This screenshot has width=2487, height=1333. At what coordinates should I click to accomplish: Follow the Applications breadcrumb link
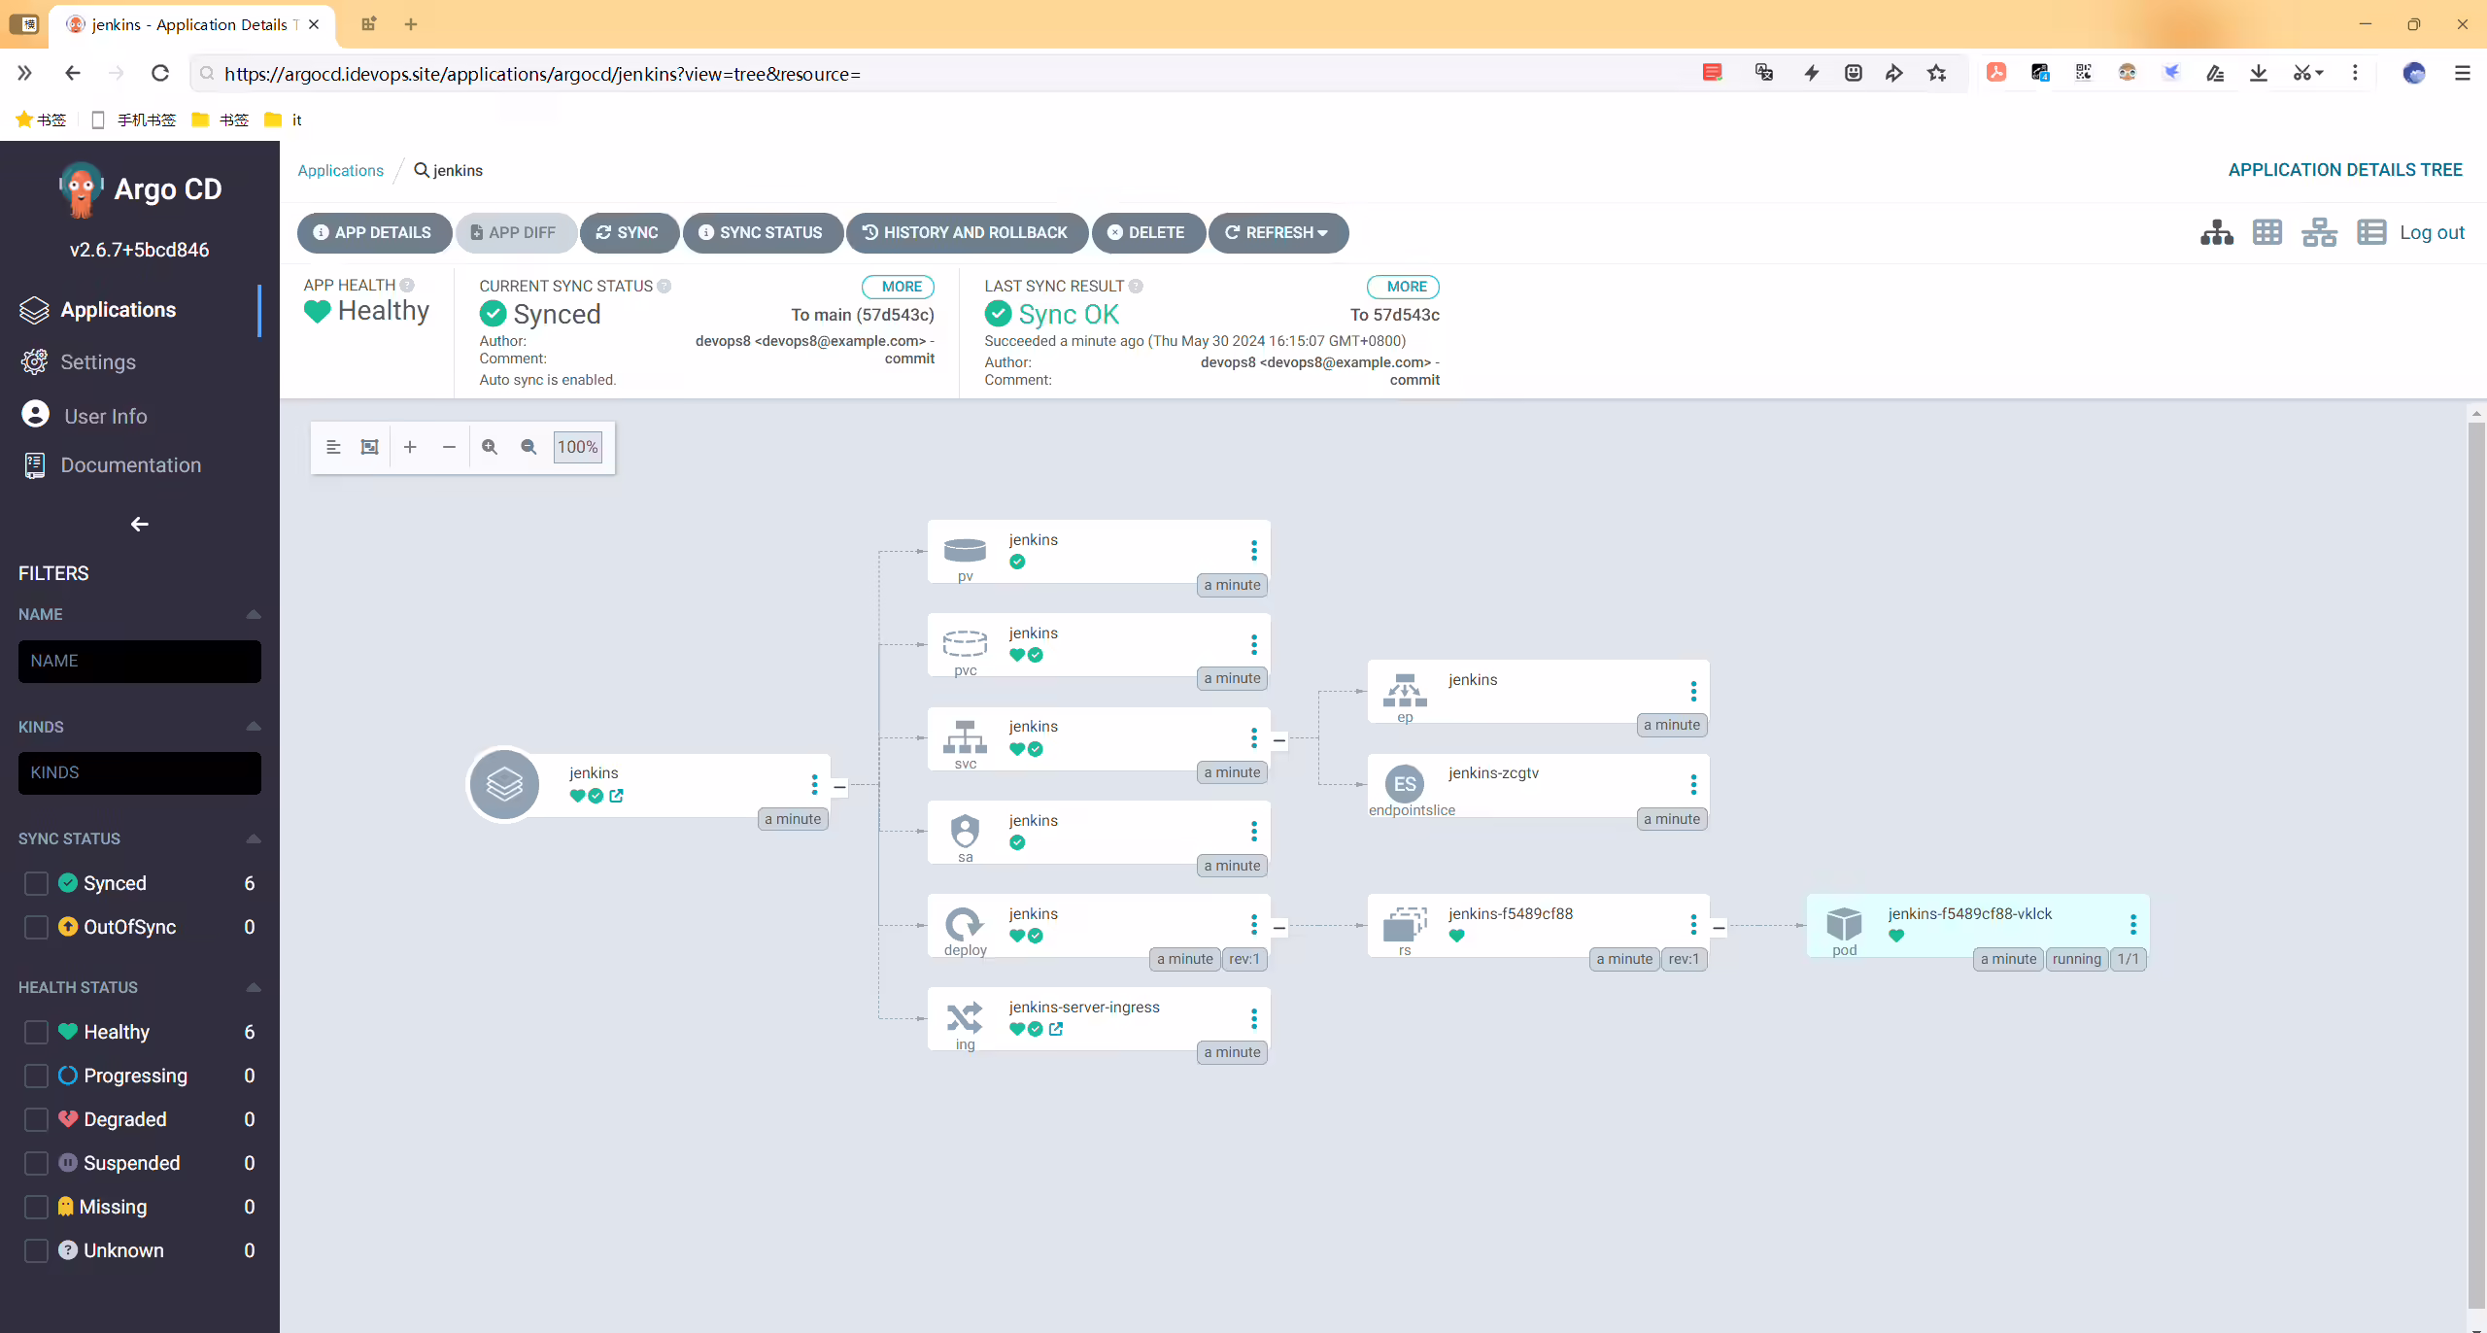pyautogui.click(x=340, y=170)
